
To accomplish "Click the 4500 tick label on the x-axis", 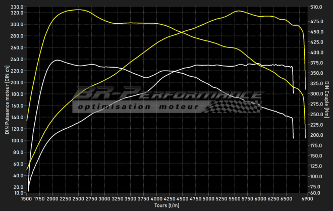I will click(183, 199).
